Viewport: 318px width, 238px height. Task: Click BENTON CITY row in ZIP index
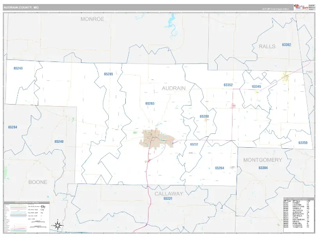pos(296,214)
